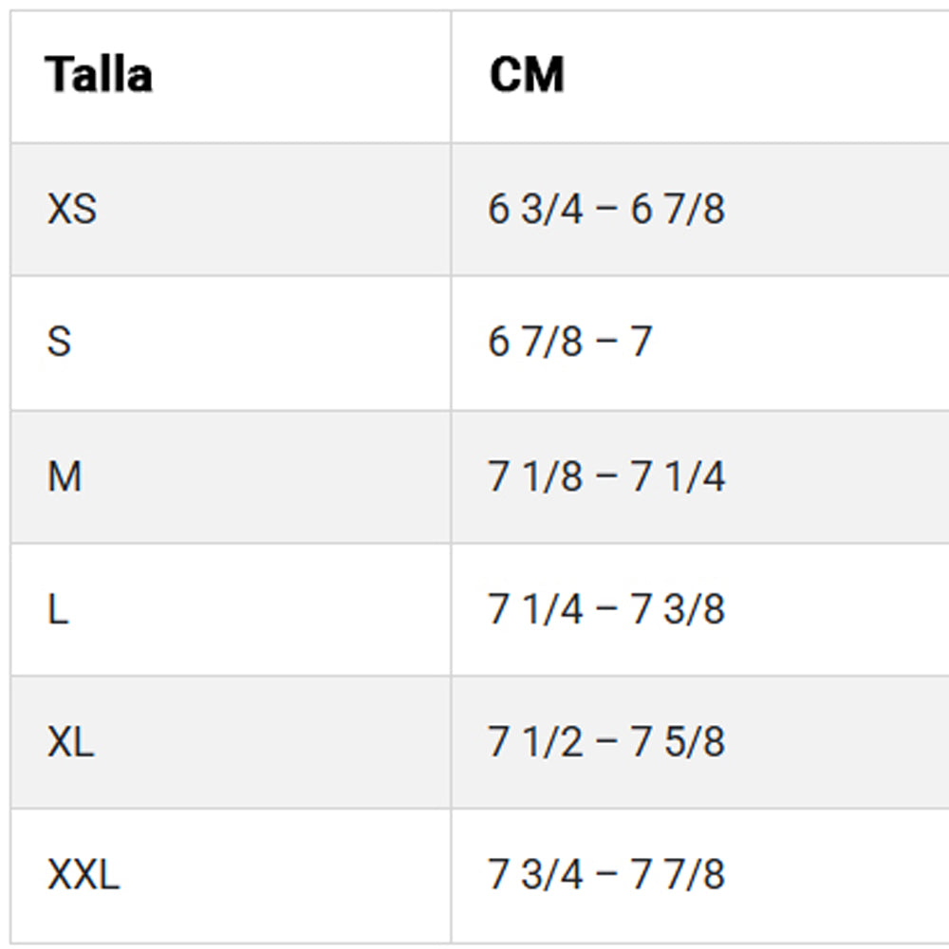Click the 6 7/8 upper value in XS row
Screen dimensions: 949x949
coord(678,209)
